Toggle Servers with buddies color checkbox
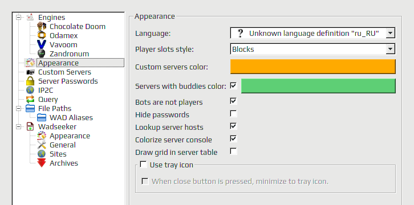Viewport: 414px width, 205px height. 233,86
